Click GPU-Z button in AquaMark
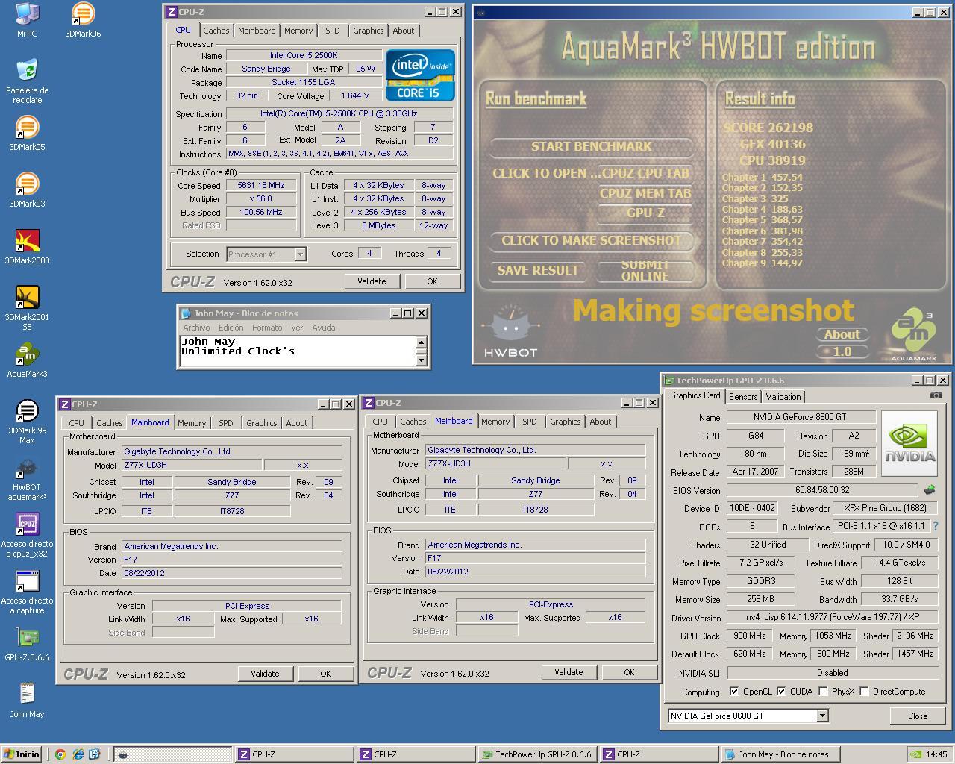Screen dimensions: 955x764 (x=645, y=213)
